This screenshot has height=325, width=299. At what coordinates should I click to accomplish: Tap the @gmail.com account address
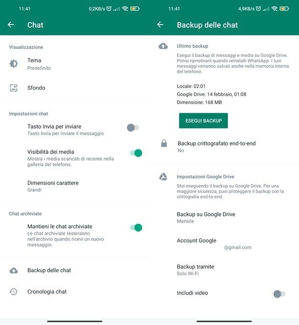pyautogui.click(x=238, y=247)
